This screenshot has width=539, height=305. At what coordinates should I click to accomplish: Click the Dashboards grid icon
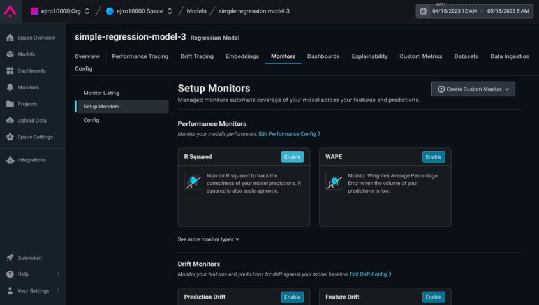coord(10,71)
